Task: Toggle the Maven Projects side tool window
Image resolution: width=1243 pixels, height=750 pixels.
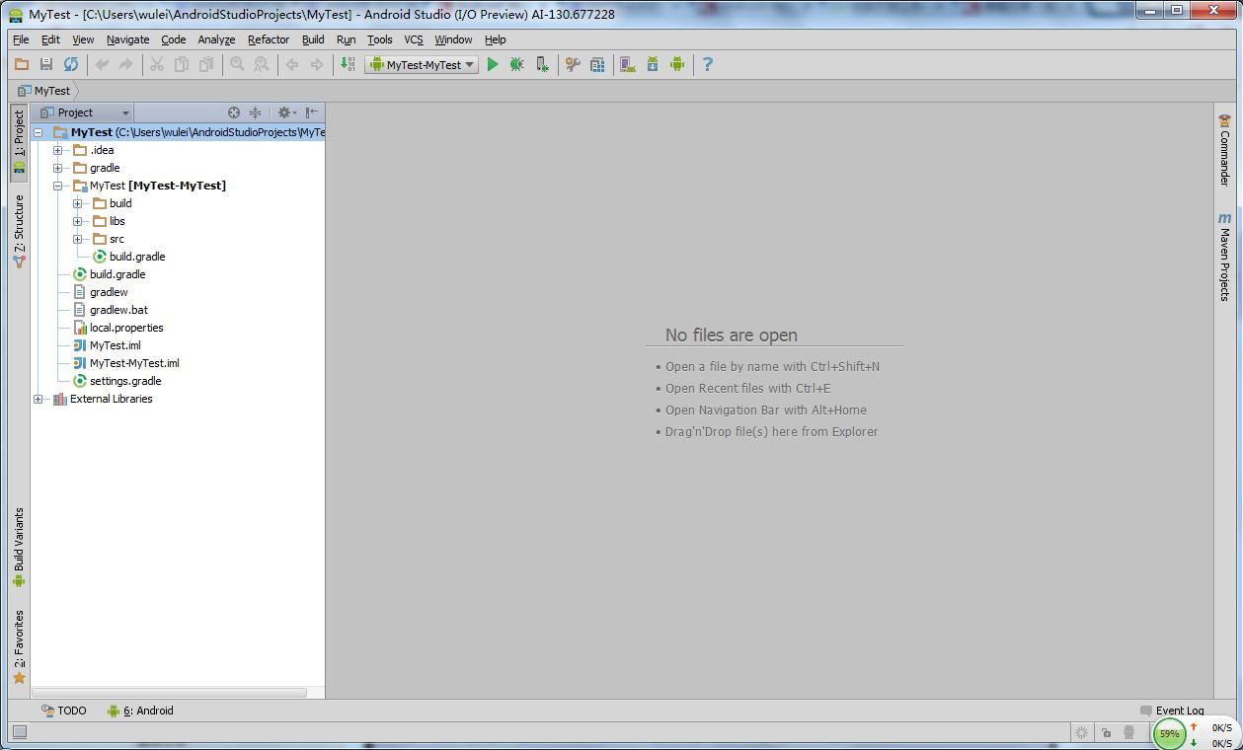Action: pos(1224,257)
